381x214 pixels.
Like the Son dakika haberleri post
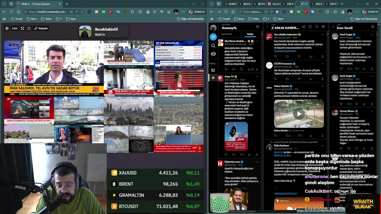click(299, 56)
